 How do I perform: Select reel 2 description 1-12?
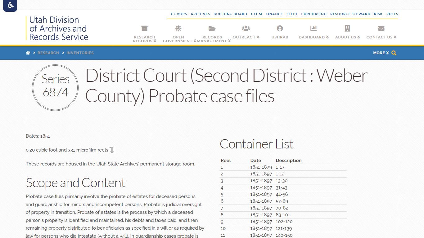click(x=280, y=174)
